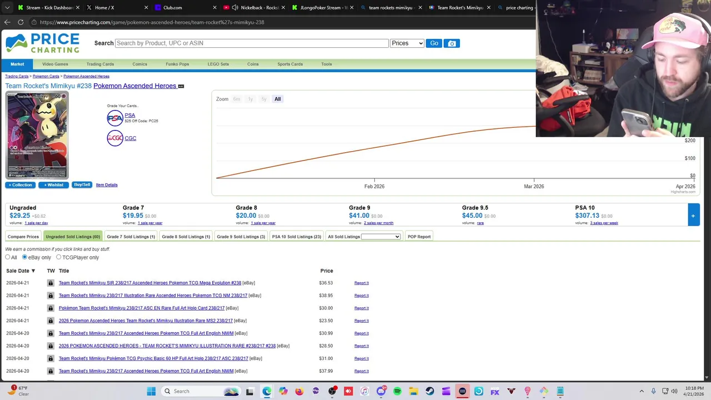Image resolution: width=711 pixels, height=400 pixels.
Task: Click Report It for the $36.53 sale
Action: [x=362, y=283]
